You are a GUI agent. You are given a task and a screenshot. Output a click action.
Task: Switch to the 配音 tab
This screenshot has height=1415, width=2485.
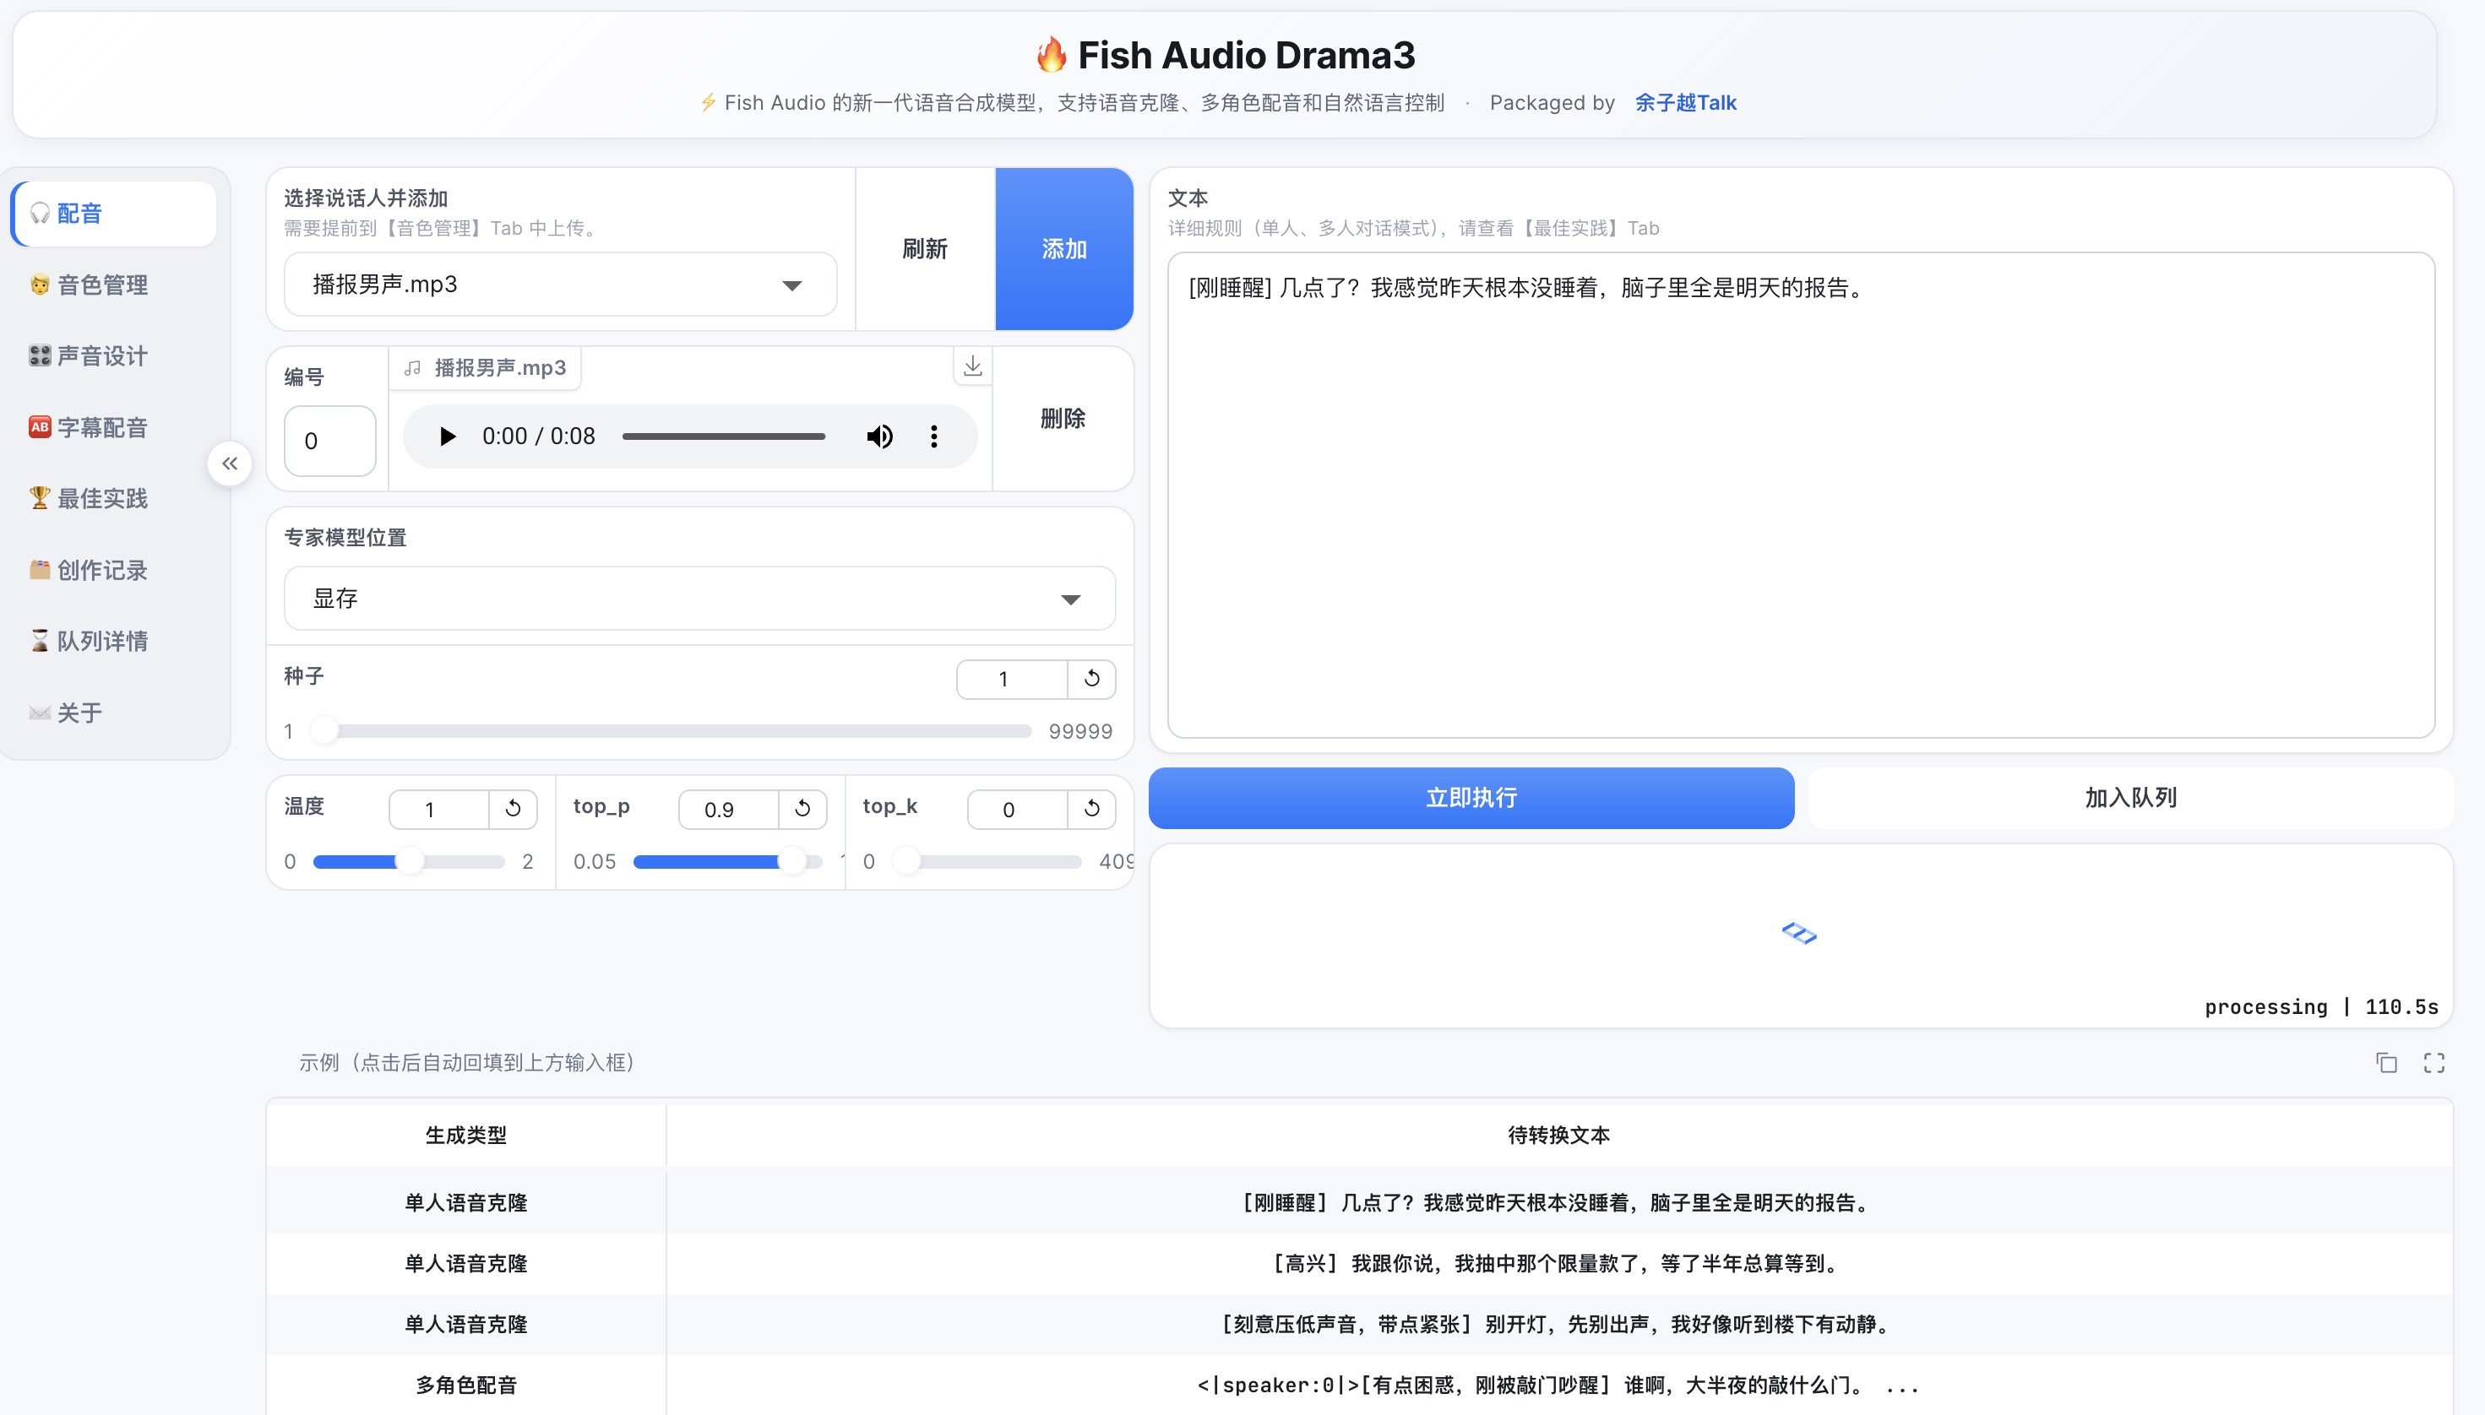pyautogui.click(x=115, y=213)
